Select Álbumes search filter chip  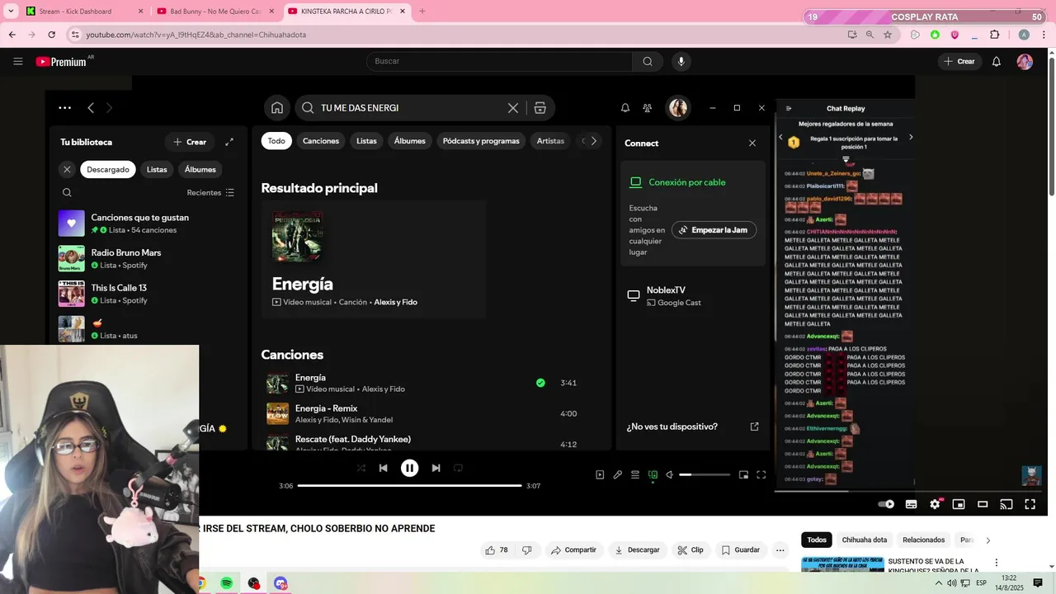409,140
